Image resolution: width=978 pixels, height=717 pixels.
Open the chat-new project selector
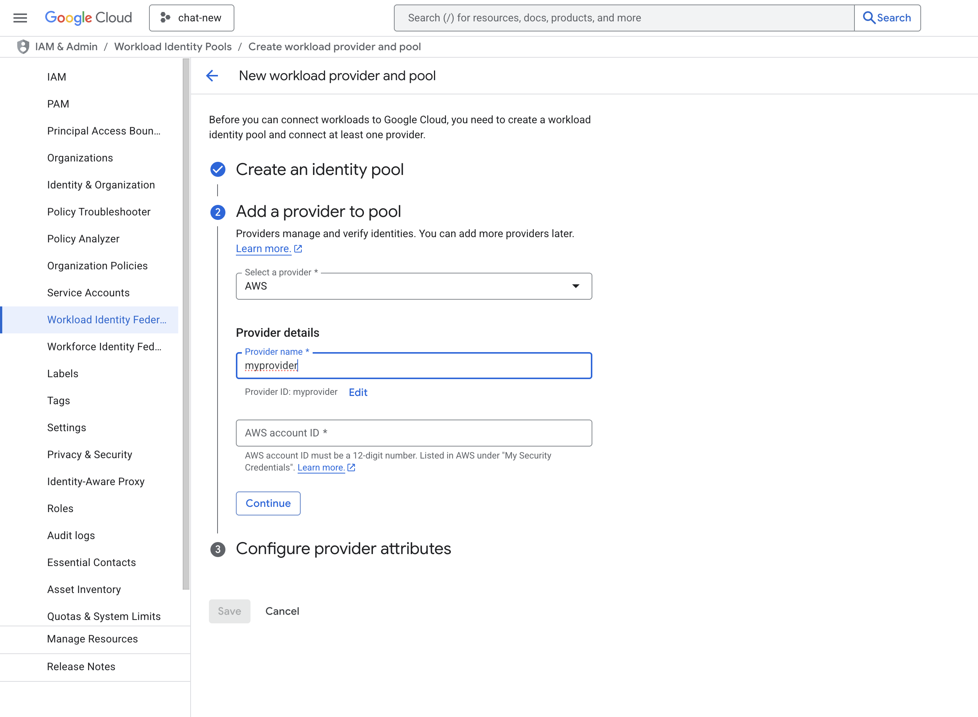[191, 18]
